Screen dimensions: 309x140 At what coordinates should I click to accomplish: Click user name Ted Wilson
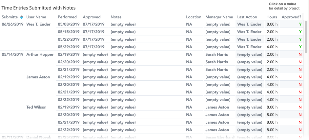pos(36,107)
